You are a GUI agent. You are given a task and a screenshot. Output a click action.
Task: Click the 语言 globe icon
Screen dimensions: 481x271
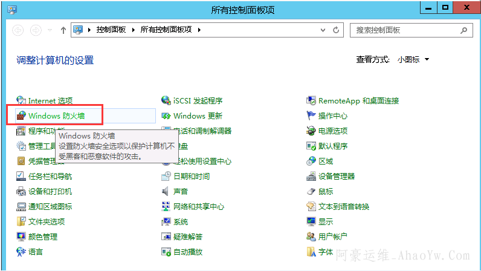(21, 252)
